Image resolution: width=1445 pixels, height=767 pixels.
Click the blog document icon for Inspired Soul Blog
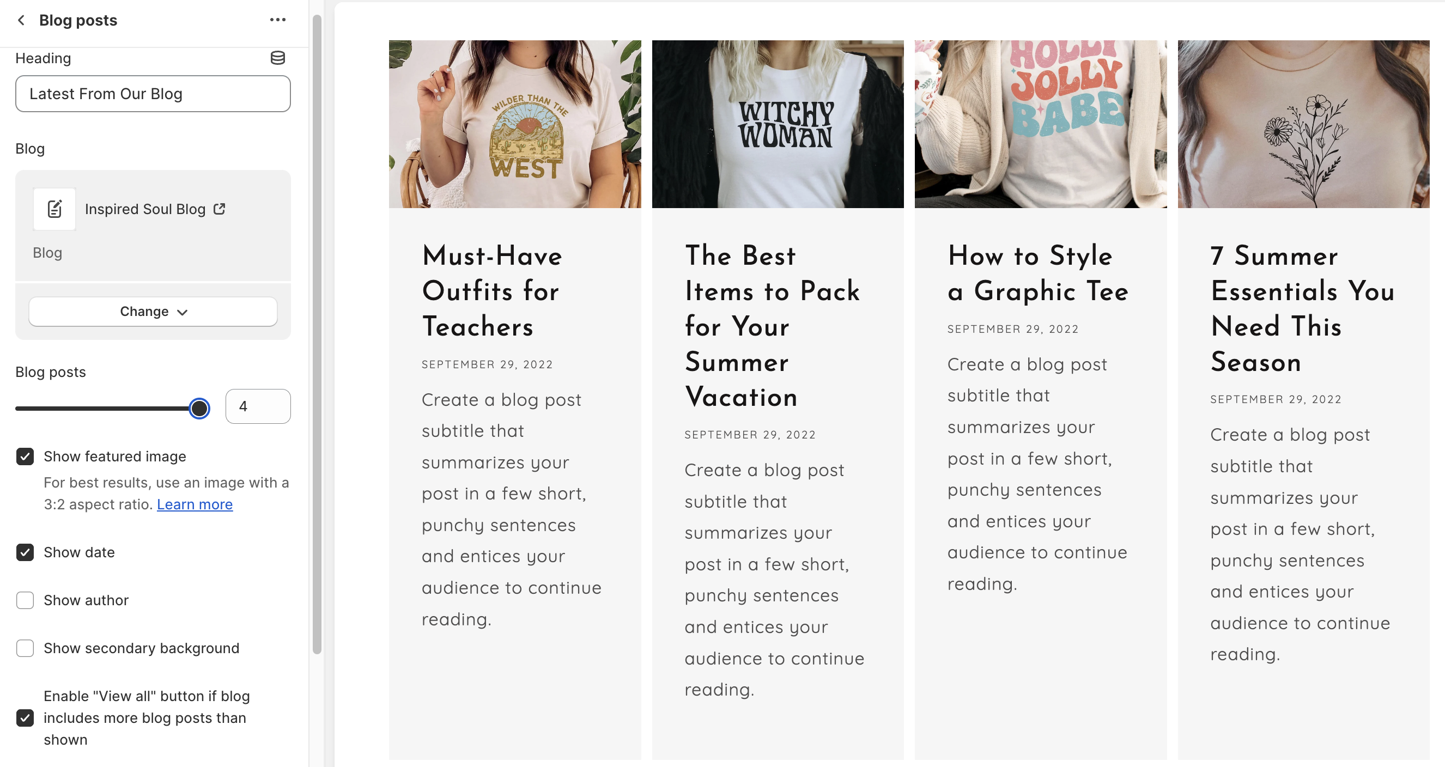click(x=54, y=209)
